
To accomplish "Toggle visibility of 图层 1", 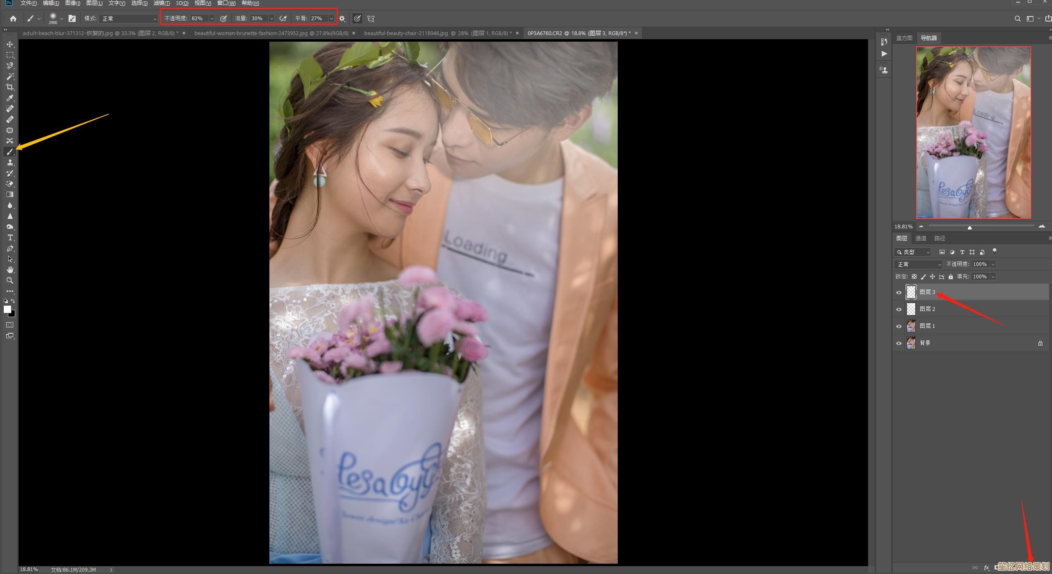I will [x=899, y=326].
